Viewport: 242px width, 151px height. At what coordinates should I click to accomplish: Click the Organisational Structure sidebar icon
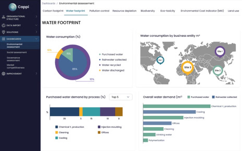3,17
